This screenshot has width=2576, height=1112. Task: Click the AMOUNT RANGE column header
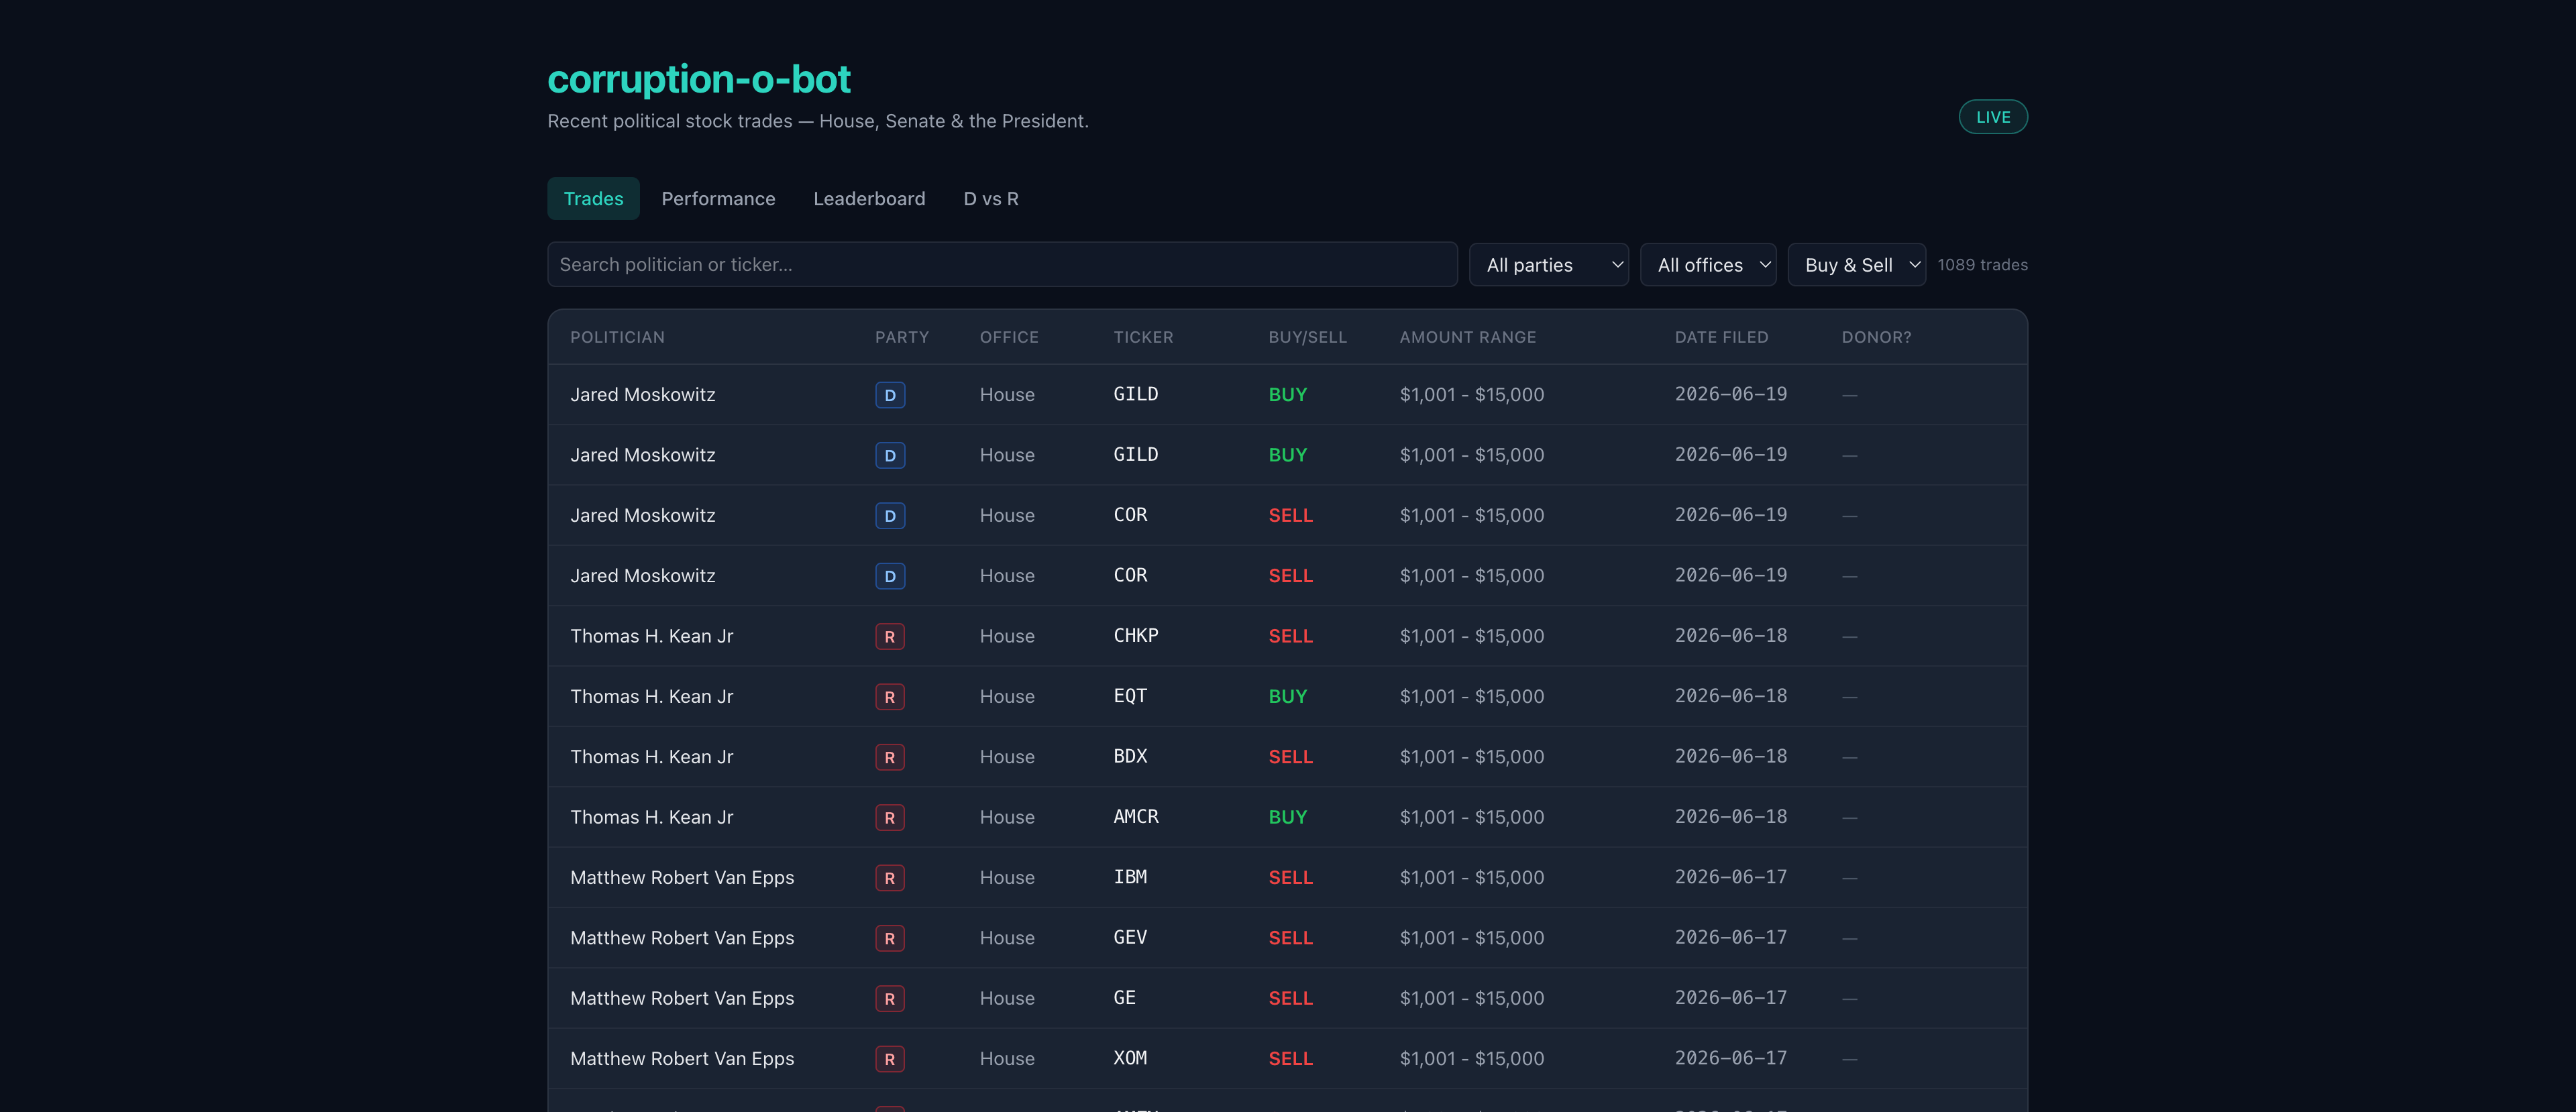1467,337
